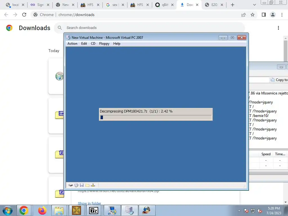Click the Action Center flag tray icon
Image resolution: width=288 pixels, height=216 pixels.
coord(246,211)
